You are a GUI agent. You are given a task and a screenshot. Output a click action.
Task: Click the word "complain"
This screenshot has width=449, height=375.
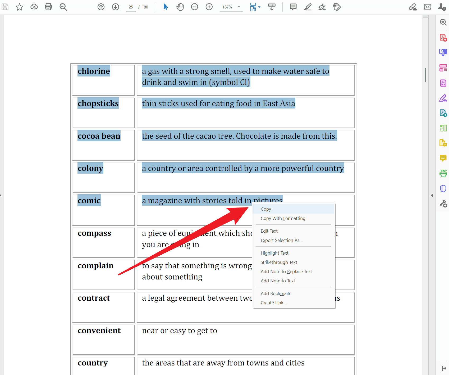tap(95, 266)
